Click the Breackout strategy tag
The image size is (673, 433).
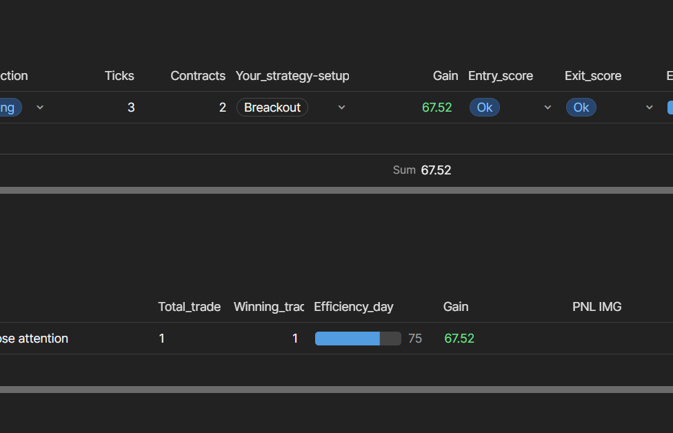[272, 108]
